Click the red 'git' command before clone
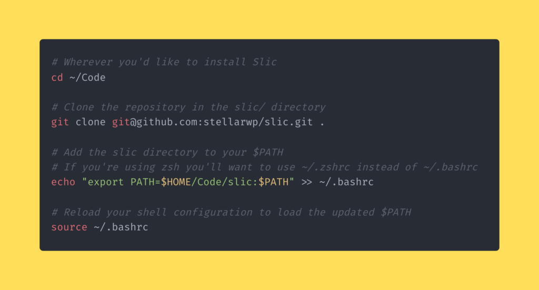This screenshot has width=539, height=290. click(60, 122)
